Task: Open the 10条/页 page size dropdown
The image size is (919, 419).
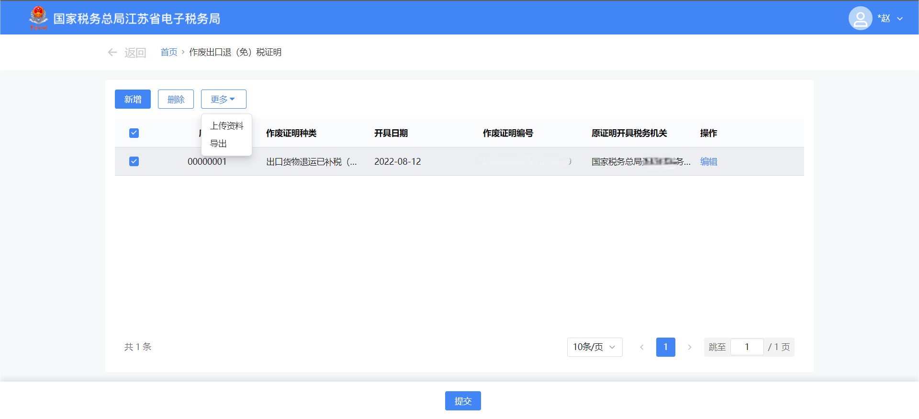Action: (594, 347)
